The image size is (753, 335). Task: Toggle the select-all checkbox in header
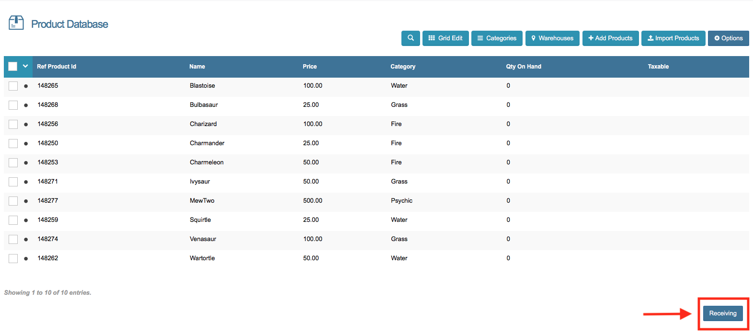[x=13, y=67]
